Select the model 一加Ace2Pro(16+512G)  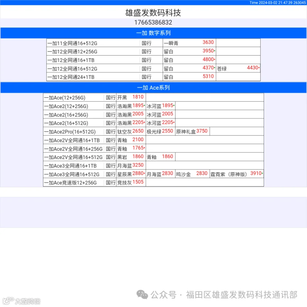70,132
